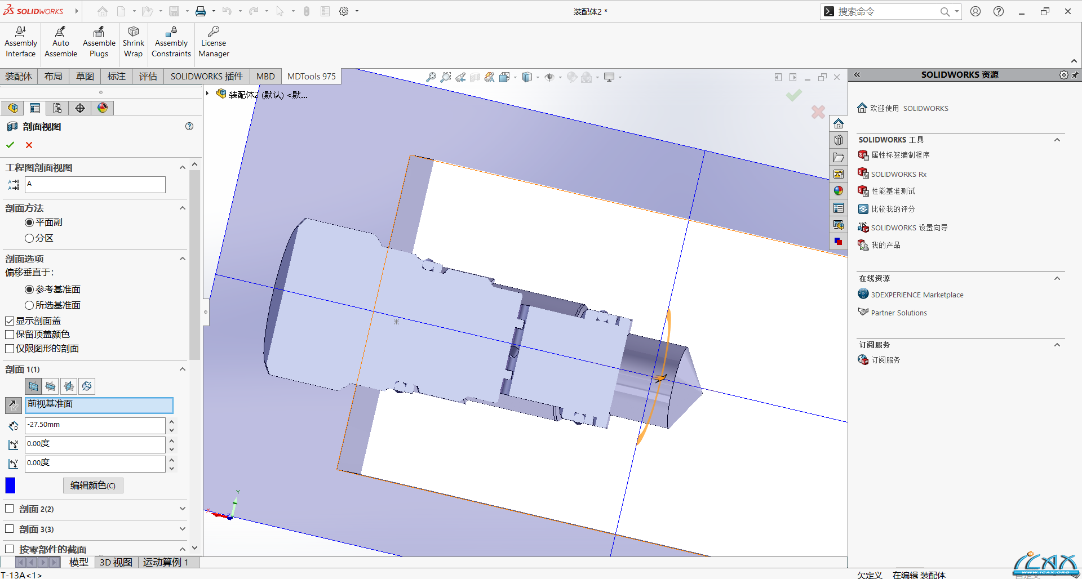
Task: Switch to the PropertyManager tab icon
Action: click(x=35, y=108)
